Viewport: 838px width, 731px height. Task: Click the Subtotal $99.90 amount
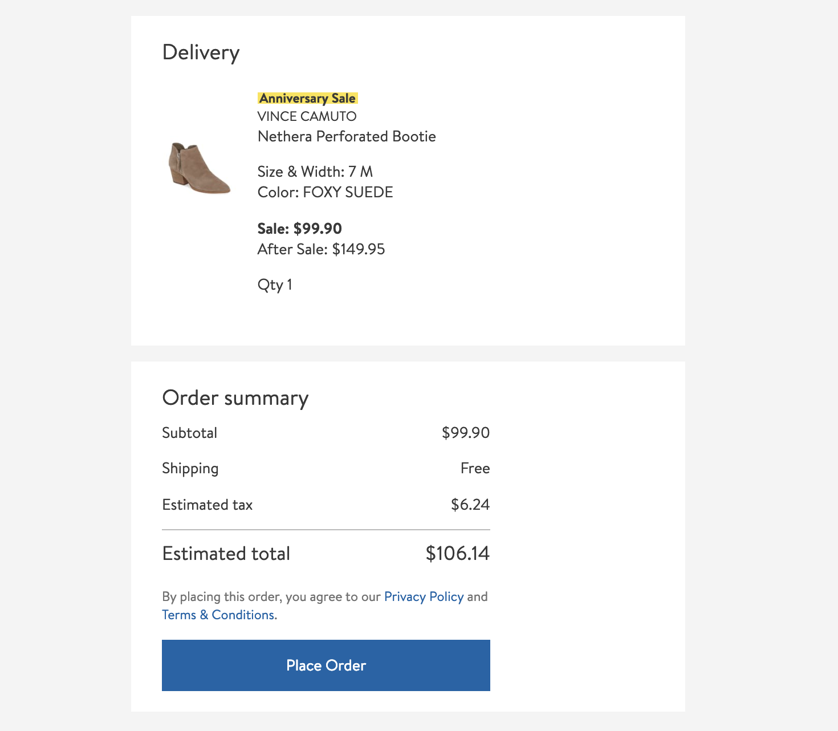click(x=465, y=433)
